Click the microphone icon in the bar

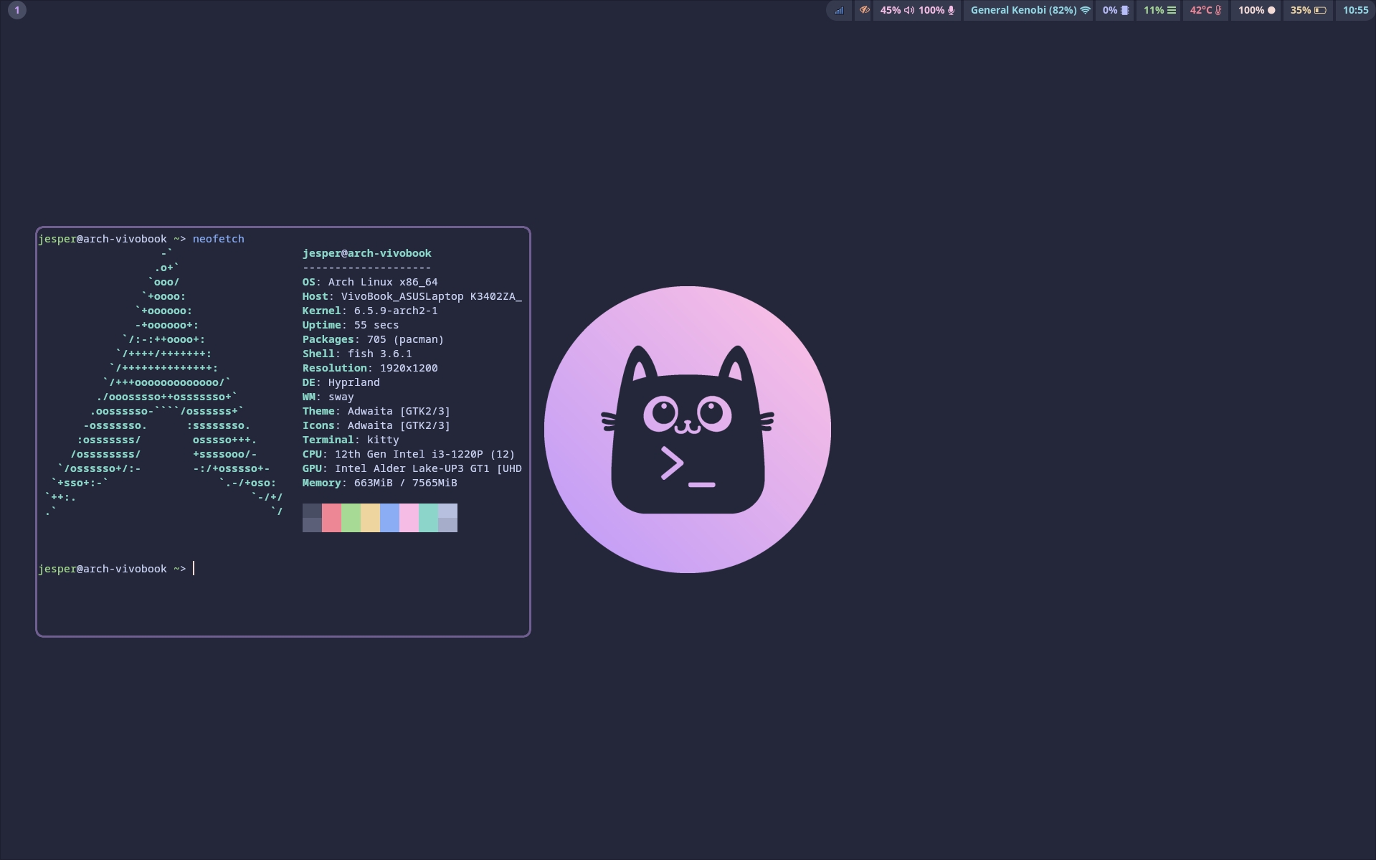pos(952,10)
